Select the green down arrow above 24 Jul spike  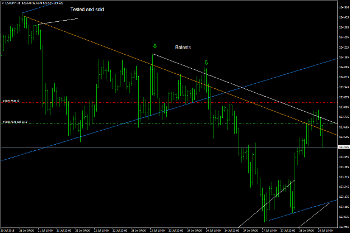[x=206, y=63]
